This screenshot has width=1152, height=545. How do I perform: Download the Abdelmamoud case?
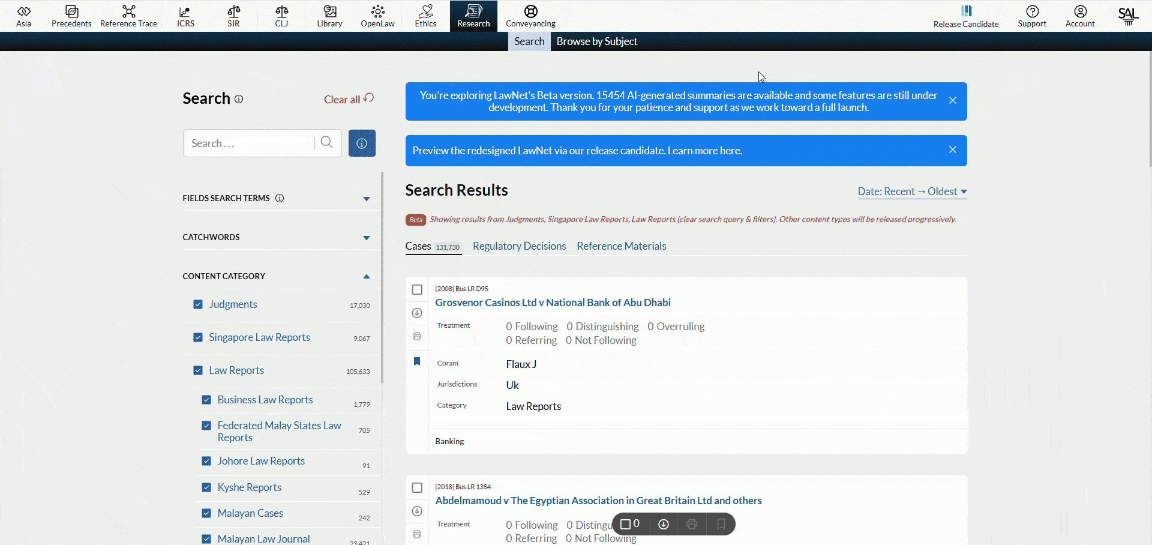(x=417, y=511)
